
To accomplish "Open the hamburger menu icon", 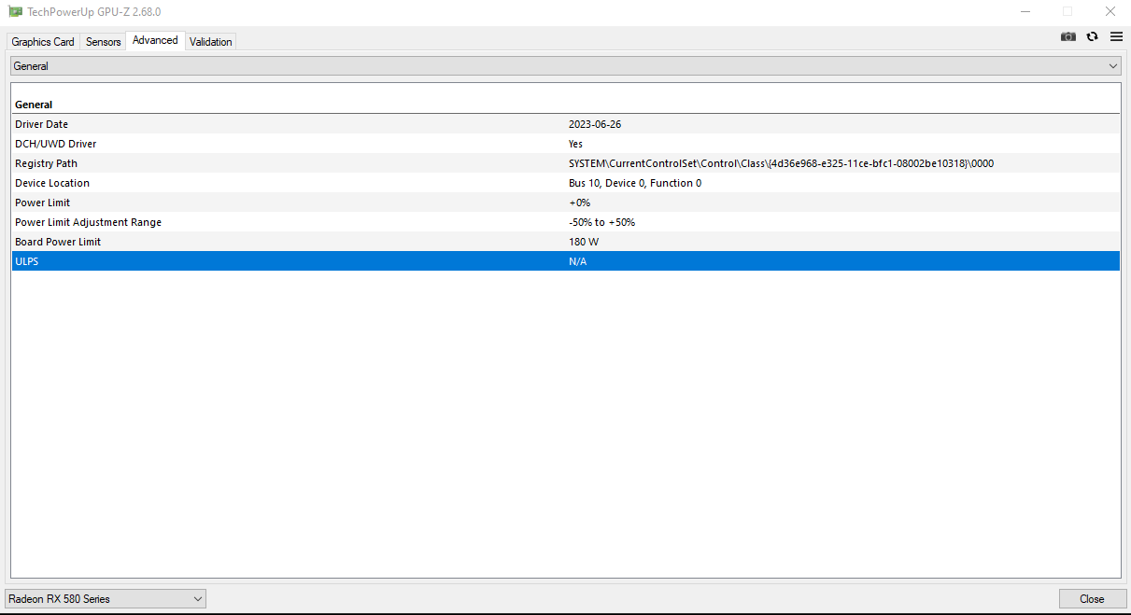I will point(1116,36).
